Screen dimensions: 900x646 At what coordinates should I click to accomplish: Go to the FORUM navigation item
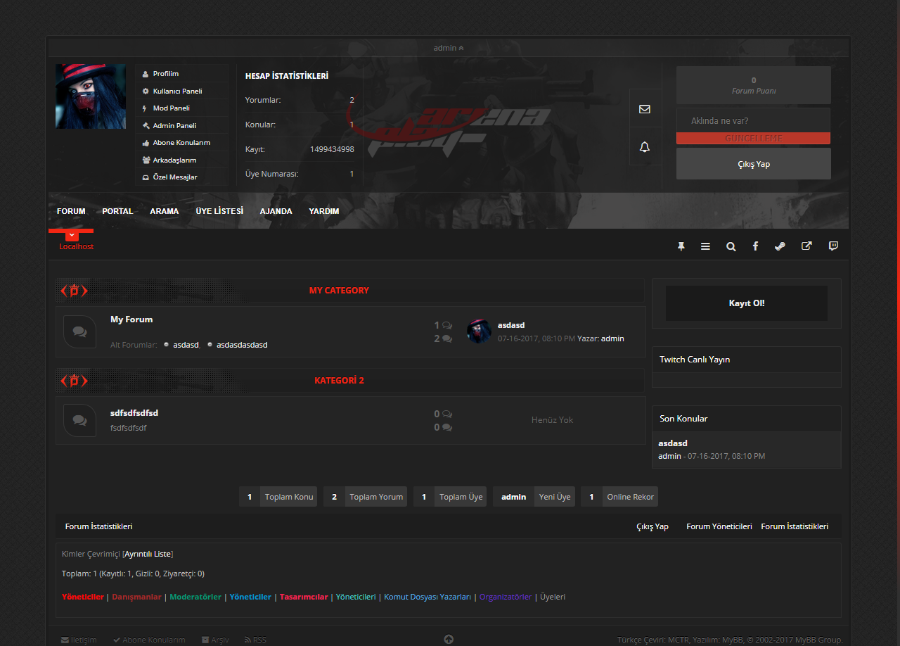click(x=71, y=211)
